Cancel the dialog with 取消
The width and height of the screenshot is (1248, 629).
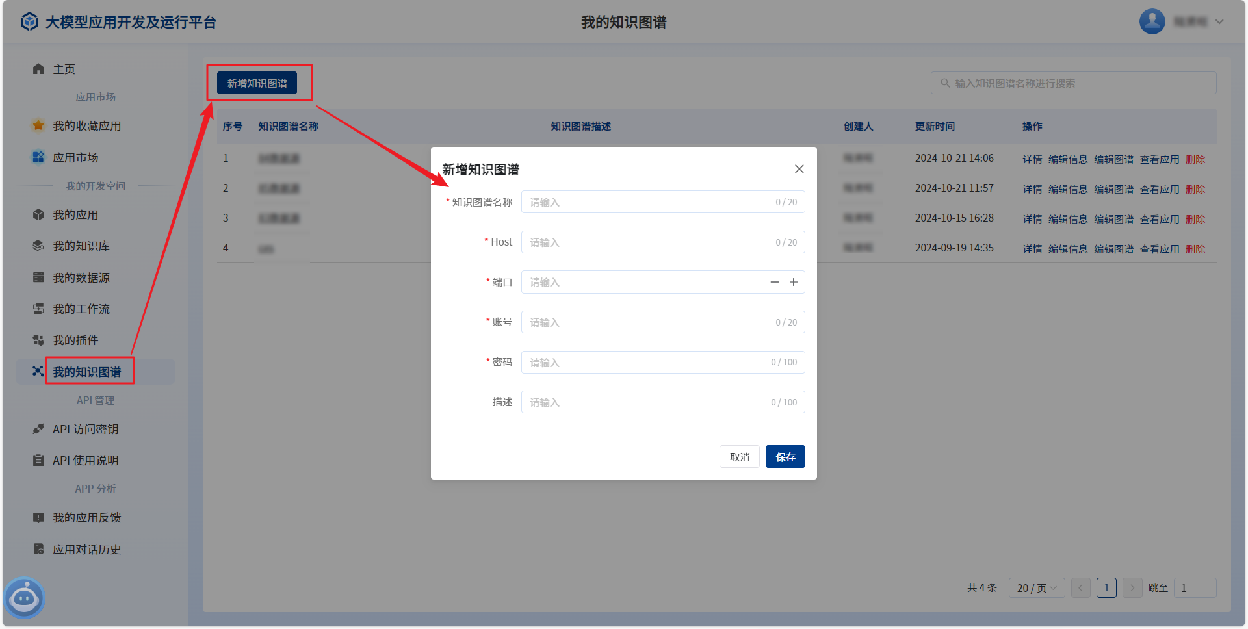pyautogui.click(x=739, y=457)
